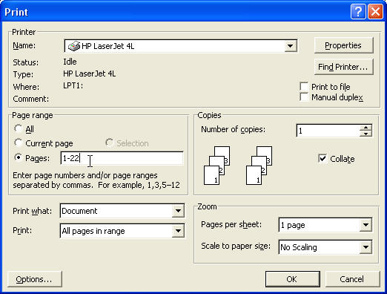Click the Find Printer button
This screenshot has height=294, width=387.
tap(343, 67)
